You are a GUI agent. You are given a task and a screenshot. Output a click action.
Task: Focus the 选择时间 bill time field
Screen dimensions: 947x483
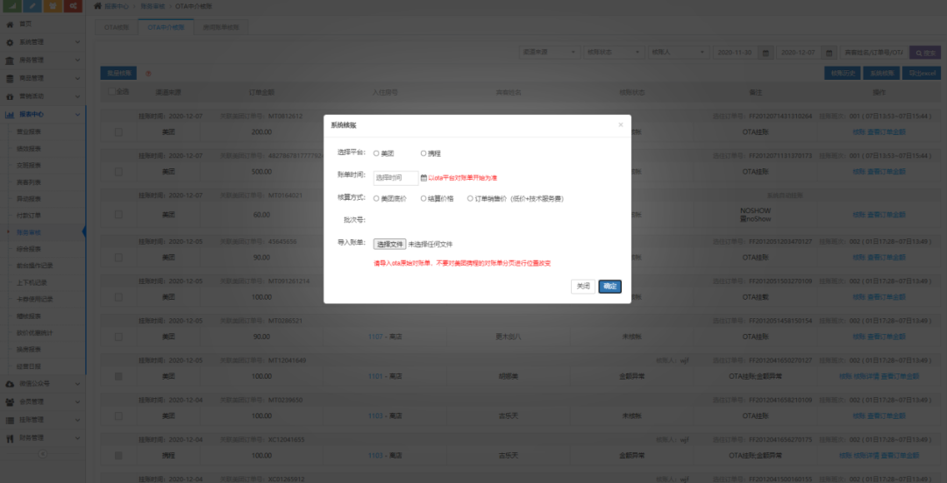(395, 178)
